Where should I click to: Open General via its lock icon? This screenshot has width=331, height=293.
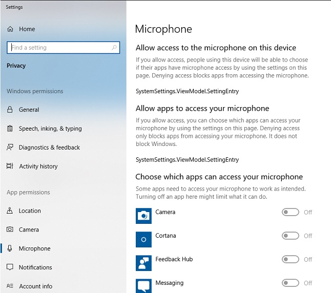tap(10, 110)
